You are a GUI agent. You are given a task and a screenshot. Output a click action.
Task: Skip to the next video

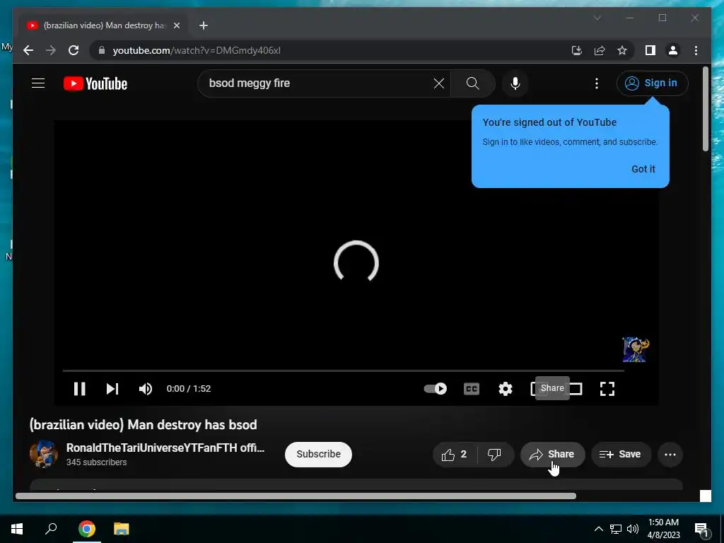point(112,389)
